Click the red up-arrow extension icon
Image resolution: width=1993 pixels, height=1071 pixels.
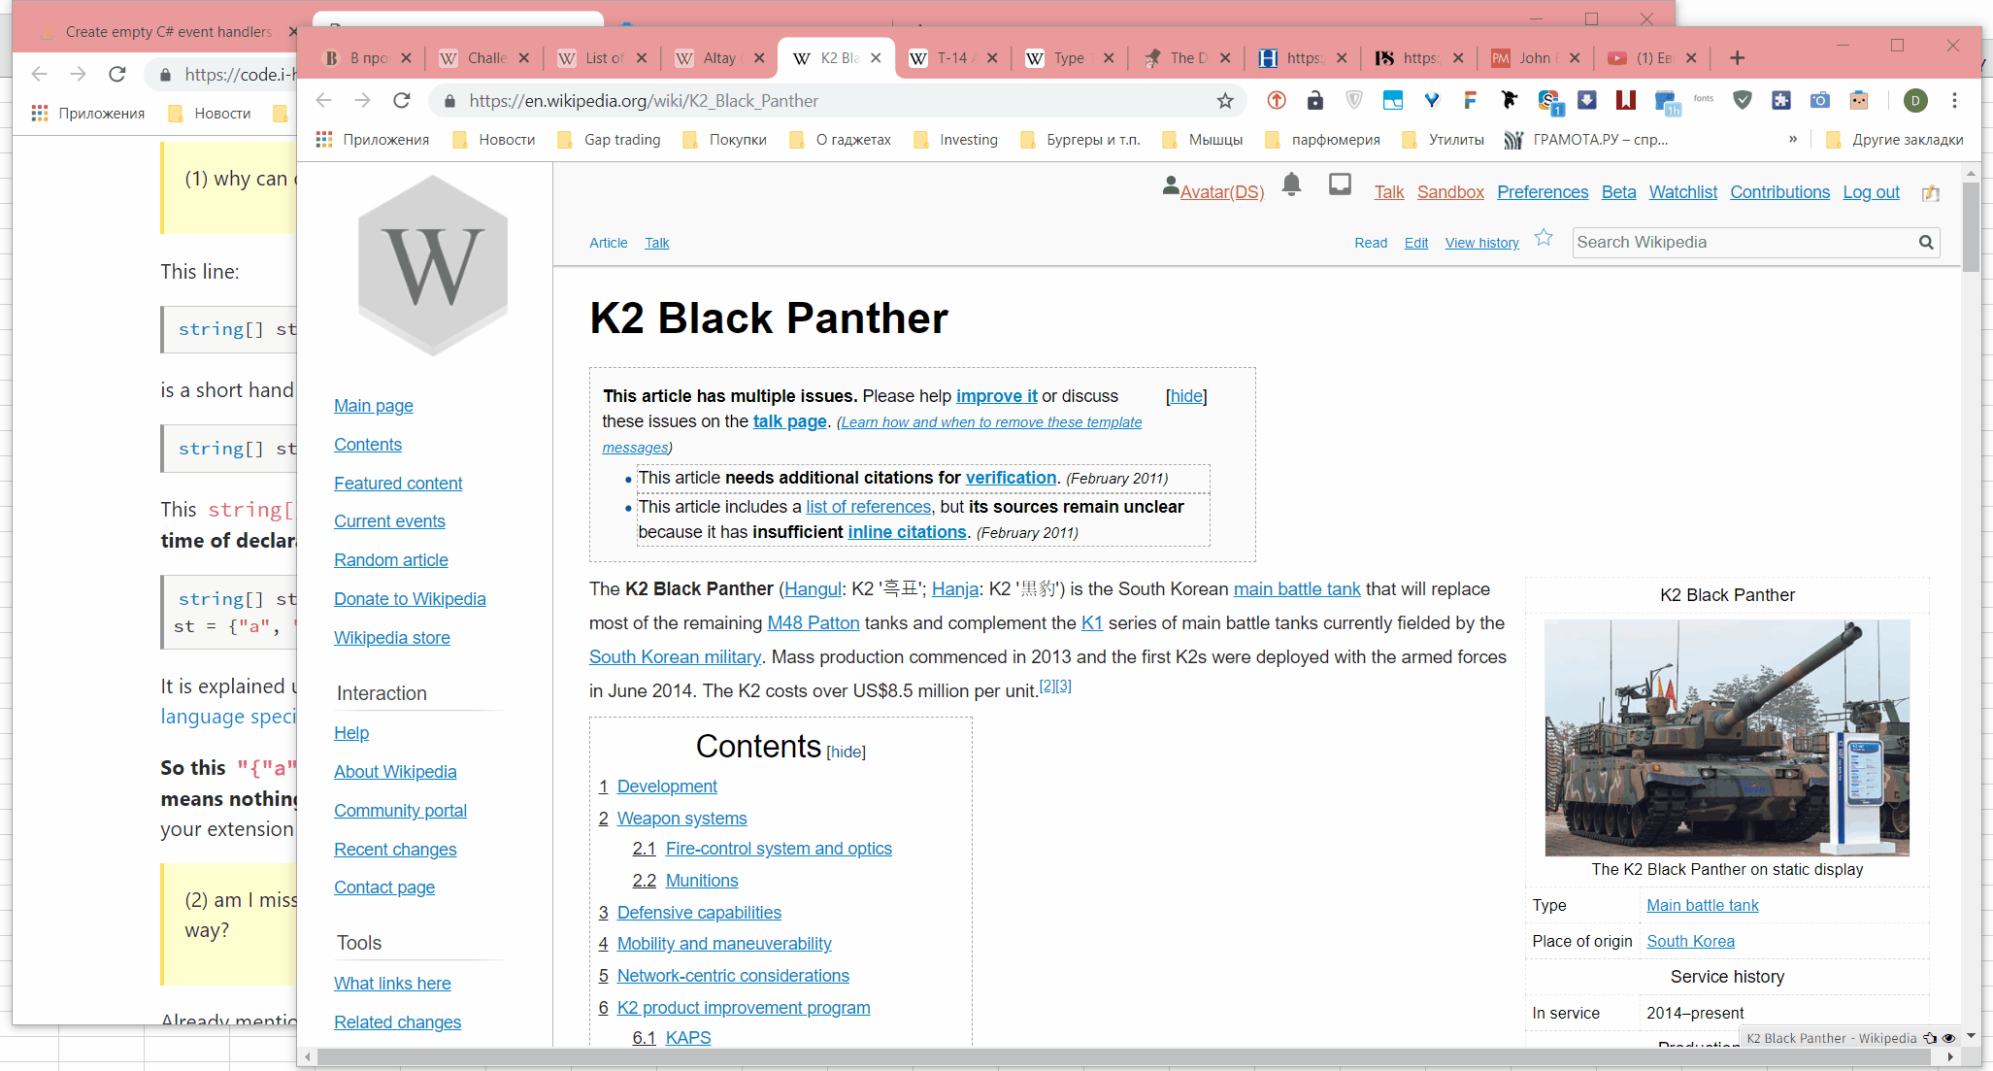pyautogui.click(x=1277, y=100)
